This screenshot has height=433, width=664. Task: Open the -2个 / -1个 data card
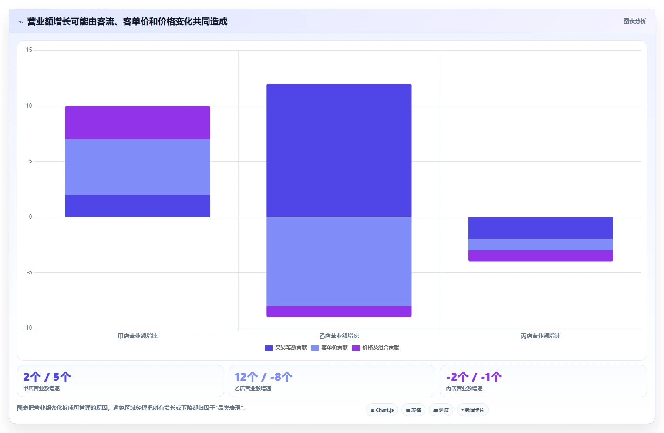pyautogui.click(x=543, y=381)
